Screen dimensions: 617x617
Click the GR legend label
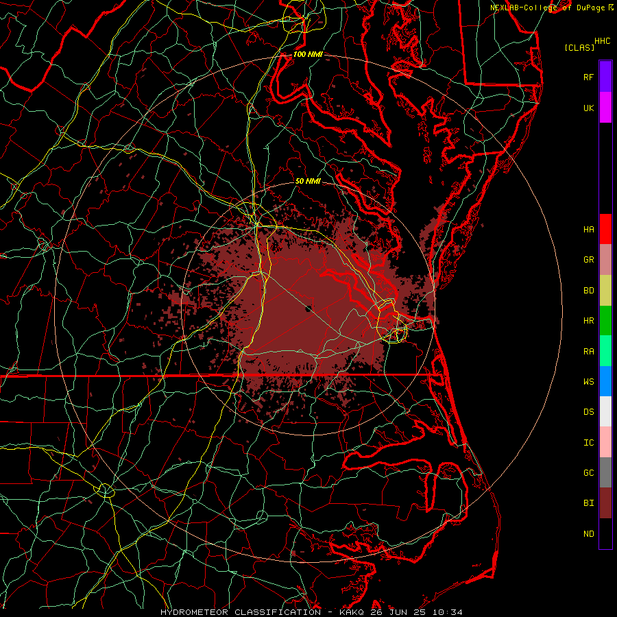coord(588,260)
